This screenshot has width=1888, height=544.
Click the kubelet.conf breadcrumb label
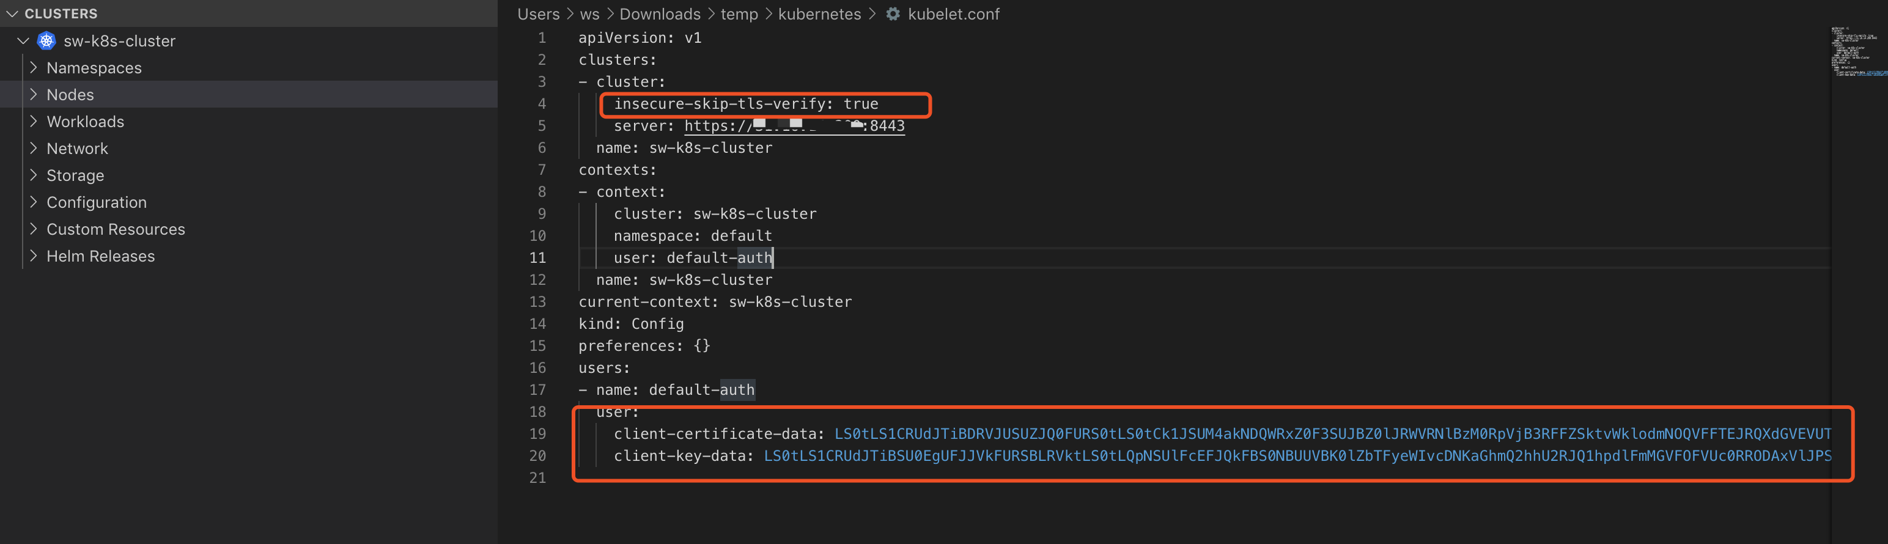[953, 14]
